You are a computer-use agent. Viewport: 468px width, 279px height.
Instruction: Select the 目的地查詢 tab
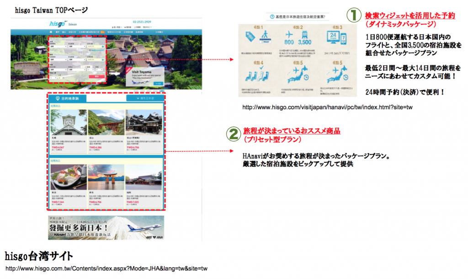tap(70, 98)
